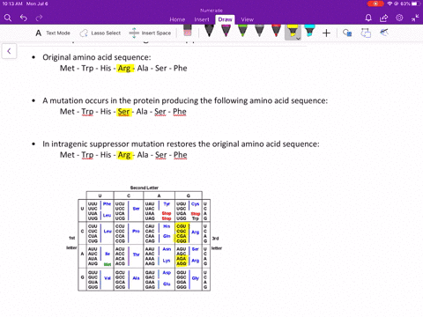Choose the red pen
This screenshot has height=317, width=423.
point(276,31)
